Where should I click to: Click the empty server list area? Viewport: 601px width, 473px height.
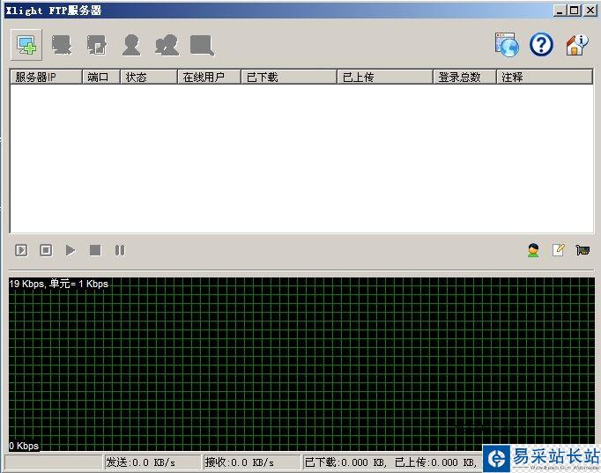coord(301,159)
